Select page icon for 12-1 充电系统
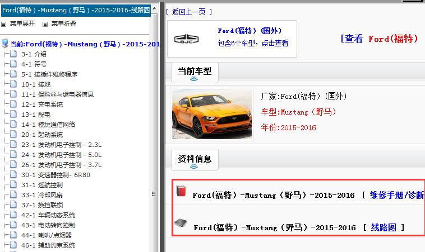The image size is (425, 252). [13, 104]
